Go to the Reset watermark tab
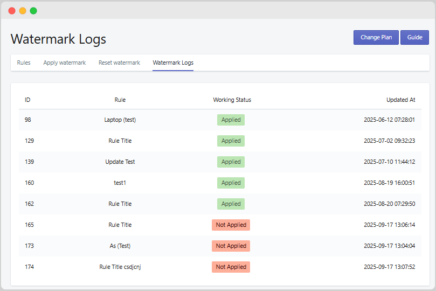Screen dimensions: 436x291 [x=119, y=63]
